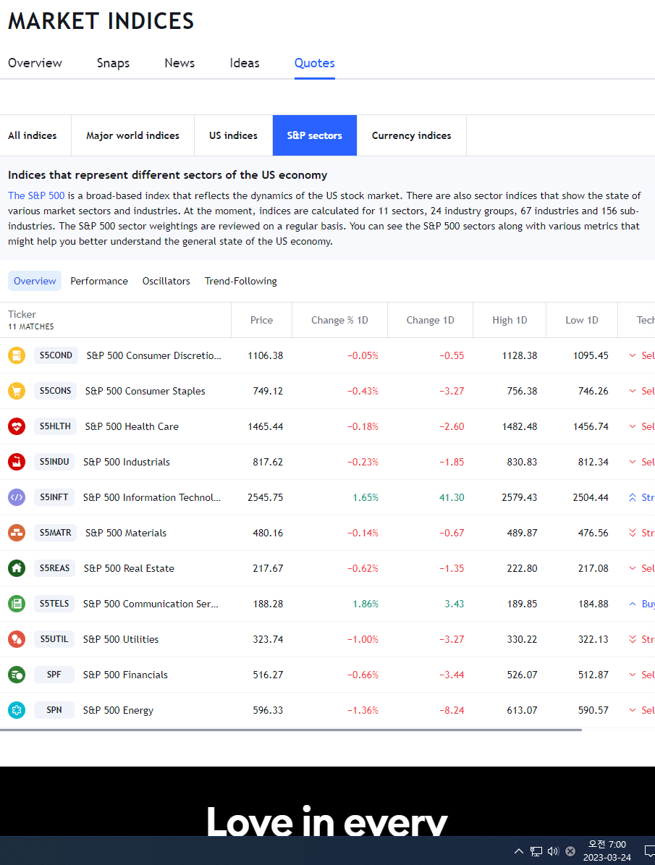
Task: Open S&P 500 Energy name link
Action: coord(118,711)
